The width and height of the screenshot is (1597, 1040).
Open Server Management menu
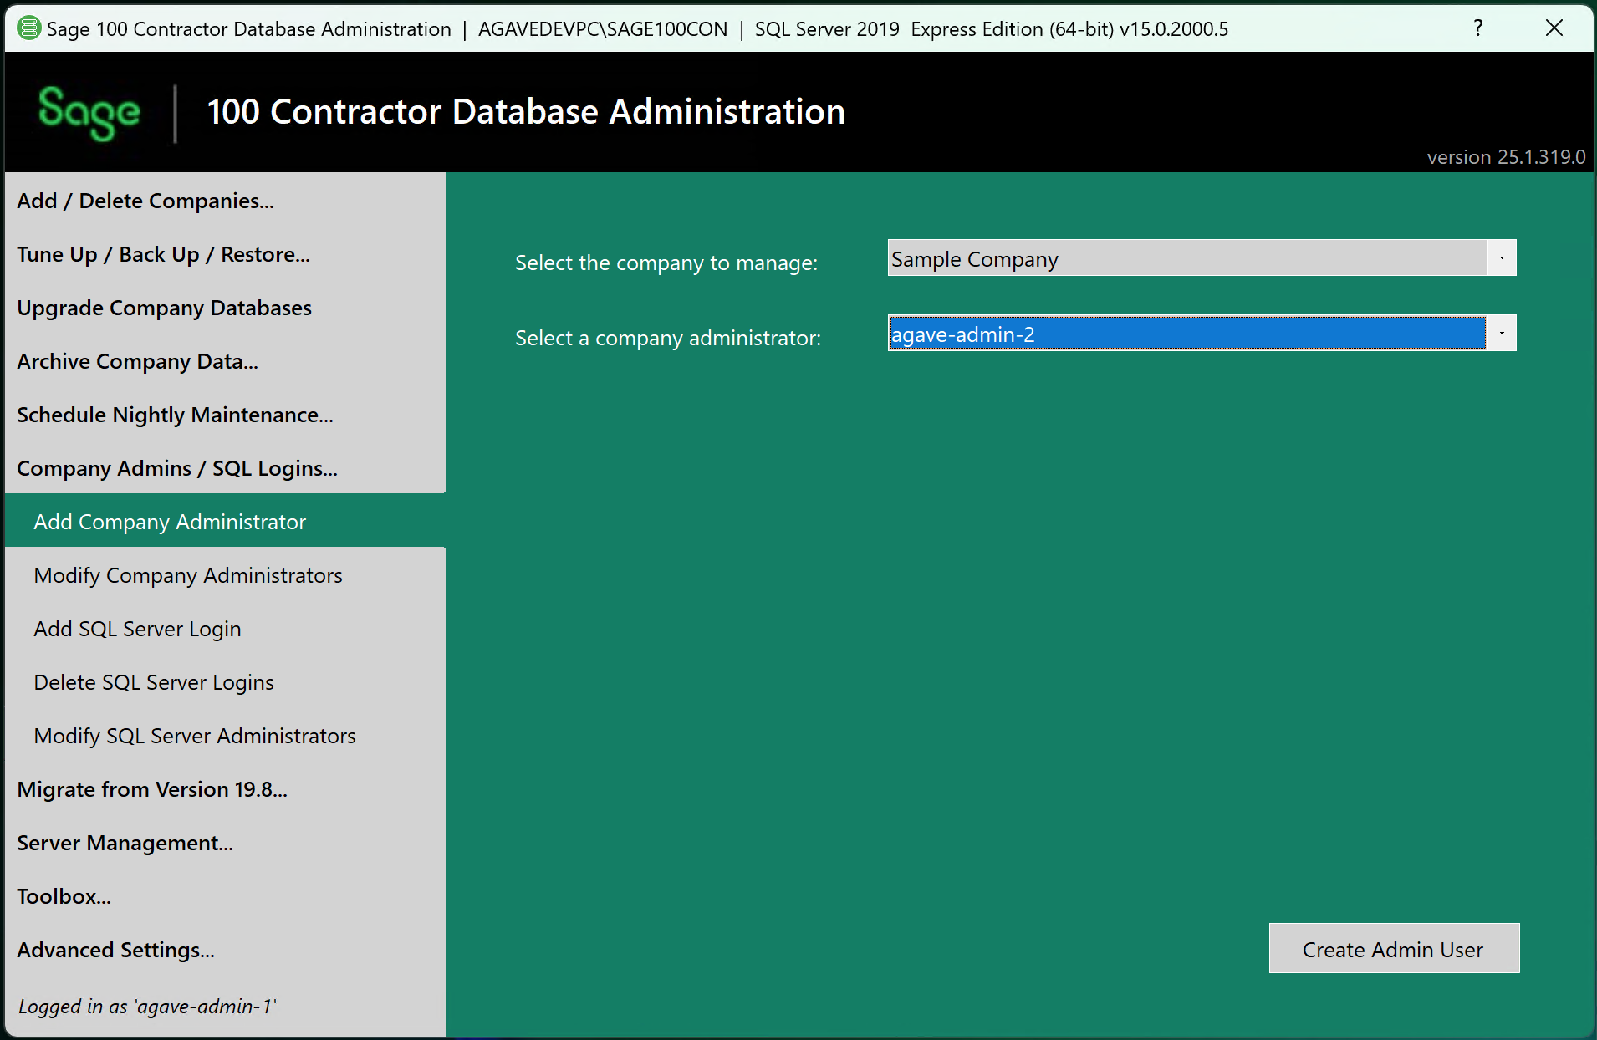coord(125,844)
